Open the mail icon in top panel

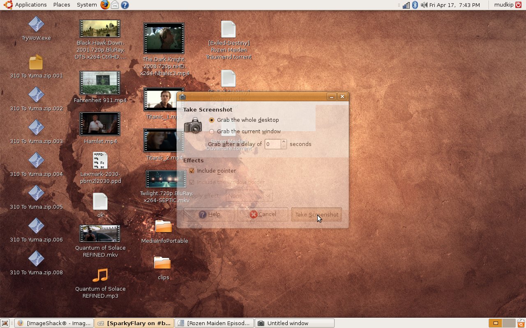click(x=115, y=5)
